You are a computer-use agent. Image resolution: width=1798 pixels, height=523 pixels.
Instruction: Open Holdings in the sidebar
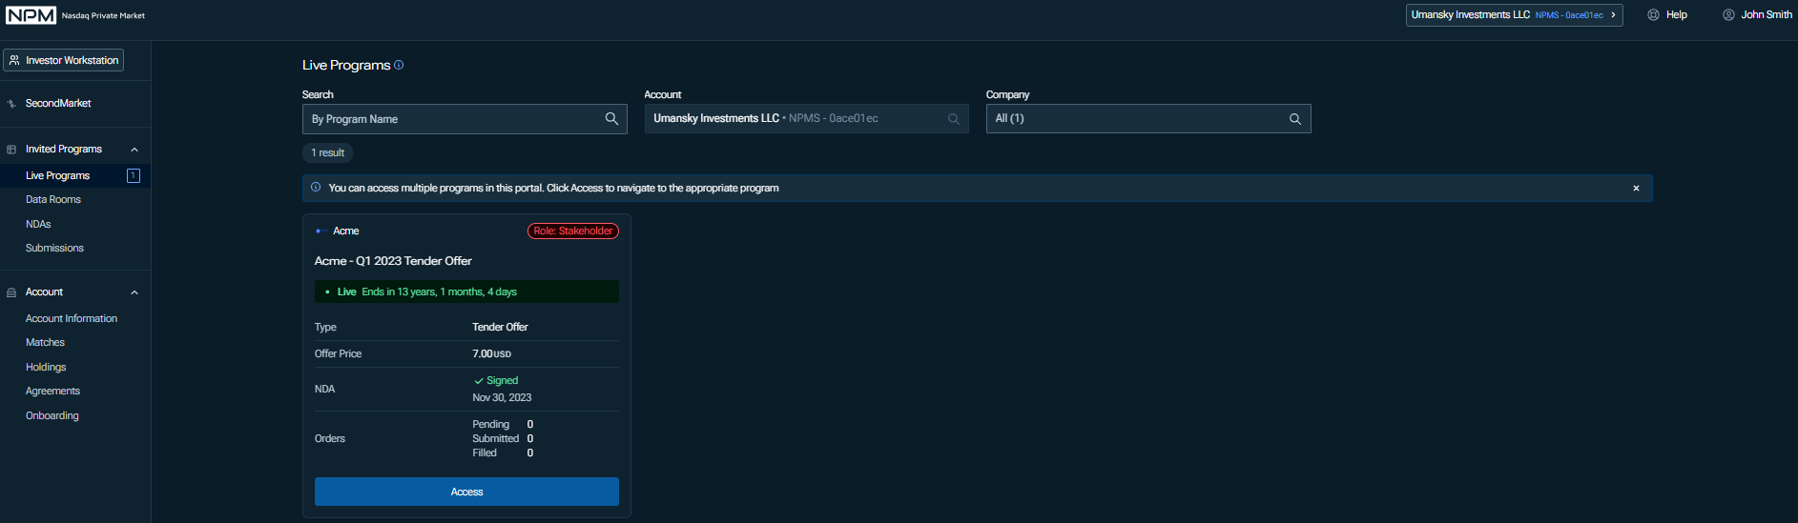[46, 367]
